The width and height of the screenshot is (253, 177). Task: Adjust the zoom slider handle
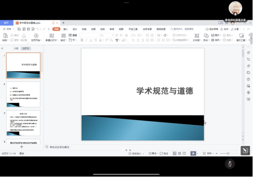click(228, 153)
